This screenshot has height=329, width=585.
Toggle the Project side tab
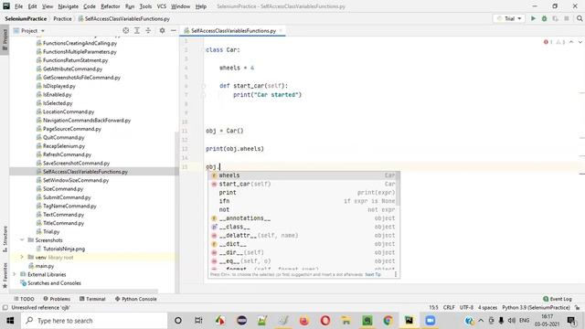[x=5, y=40]
